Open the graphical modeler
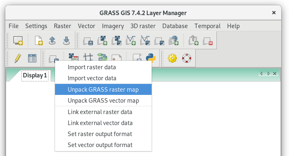The height and width of the screenshot is (156, 289). (x=102, y=57)
